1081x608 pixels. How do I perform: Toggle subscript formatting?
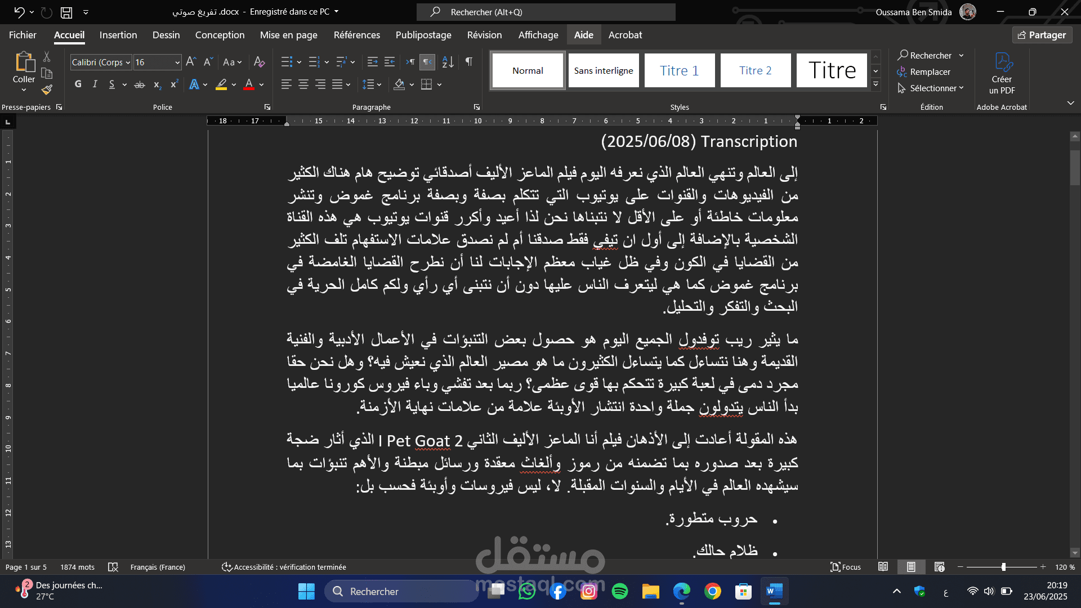click(158, 84)
